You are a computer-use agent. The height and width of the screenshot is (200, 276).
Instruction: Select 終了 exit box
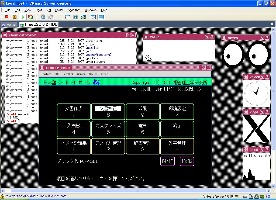click(177, 129)
